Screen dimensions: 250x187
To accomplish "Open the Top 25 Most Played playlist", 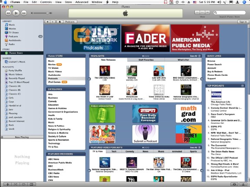I will pos(19,82).
